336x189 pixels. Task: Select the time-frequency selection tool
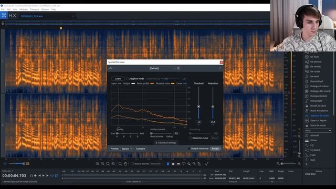coord(173,164)
